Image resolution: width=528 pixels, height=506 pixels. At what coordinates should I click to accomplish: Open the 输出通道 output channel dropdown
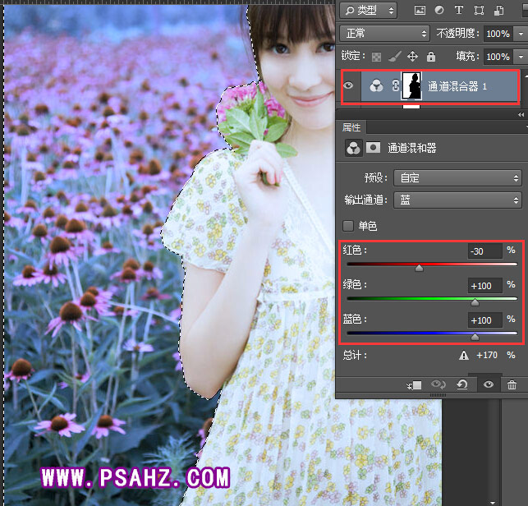pos(457,200)
